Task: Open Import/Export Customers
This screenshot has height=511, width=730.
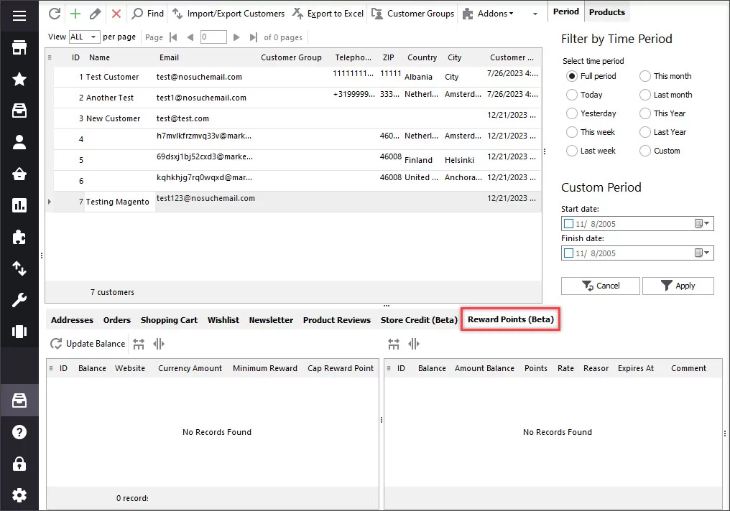Action: pyautogui.click(x=228, y=14)
